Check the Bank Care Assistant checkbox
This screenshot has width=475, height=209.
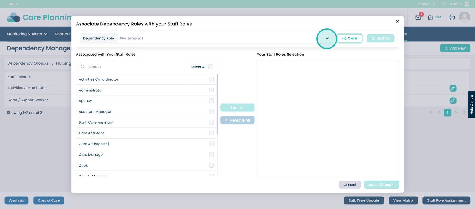coord(211,122)
